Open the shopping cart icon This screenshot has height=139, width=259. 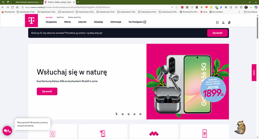click(x=217, y=23)
